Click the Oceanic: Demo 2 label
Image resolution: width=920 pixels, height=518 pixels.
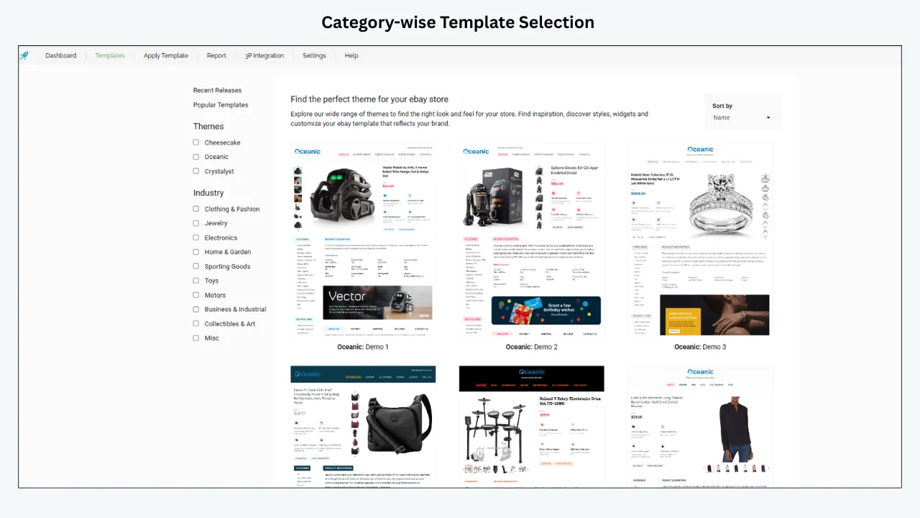(532, 347)
